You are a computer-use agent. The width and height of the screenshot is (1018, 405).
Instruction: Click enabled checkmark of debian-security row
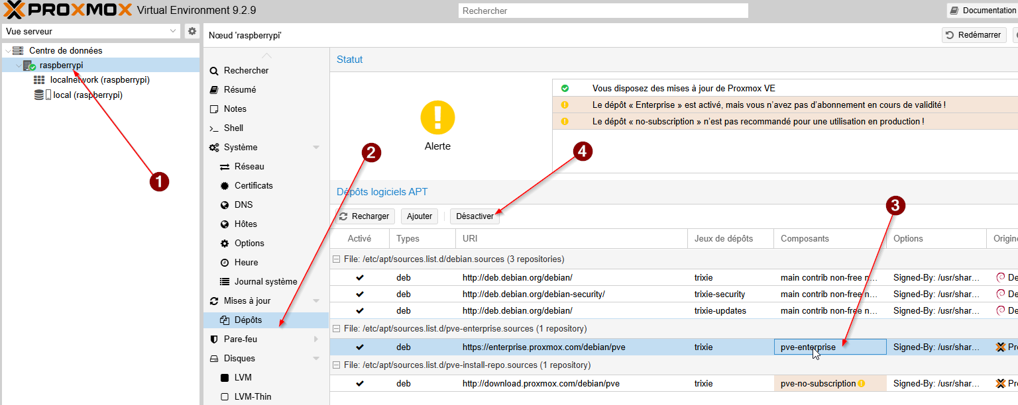coord(360,294)
